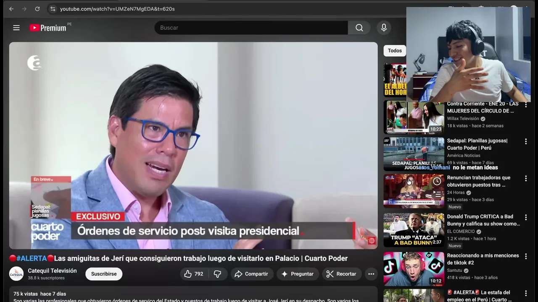Image resolution: width=538 pixels, height=302 pixels.
Task: Click the youtube.com address bar URL
Action: coord(117,9)
